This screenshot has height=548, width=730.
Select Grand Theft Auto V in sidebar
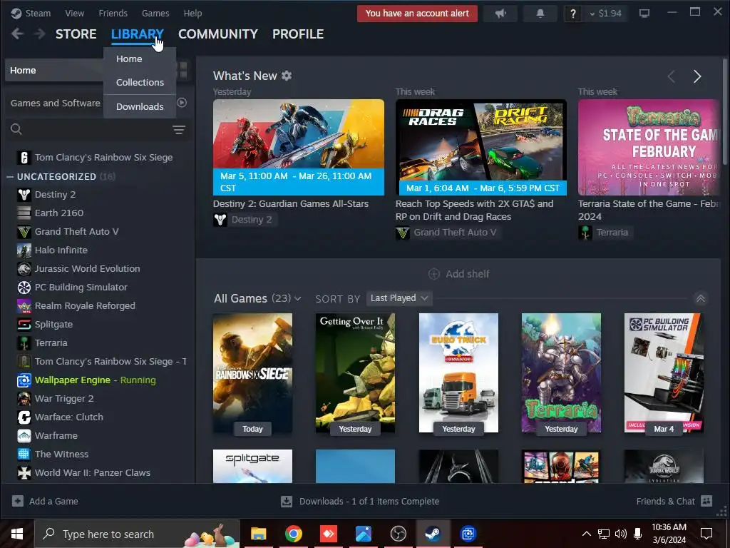(x=76, y=232)
